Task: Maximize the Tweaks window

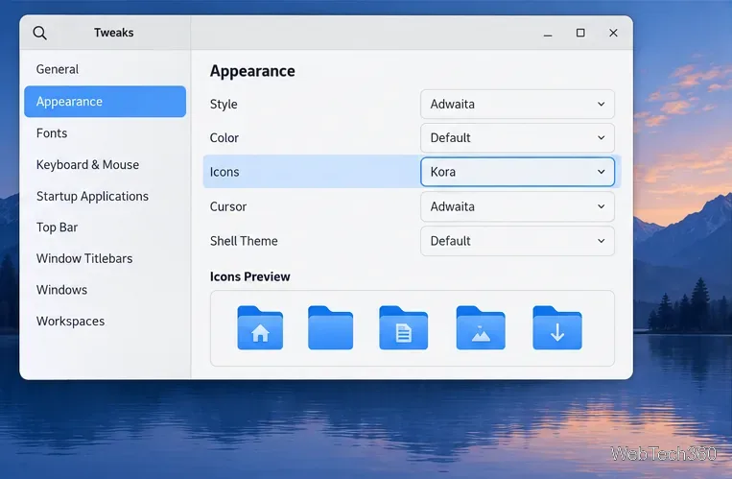Action: (580, 33)
